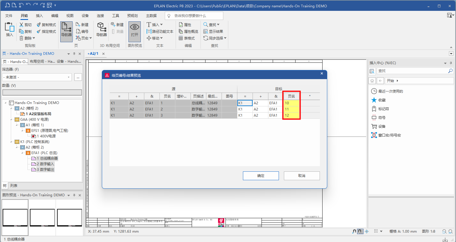Open the 未激活 filter dropdown

[69, 77]
